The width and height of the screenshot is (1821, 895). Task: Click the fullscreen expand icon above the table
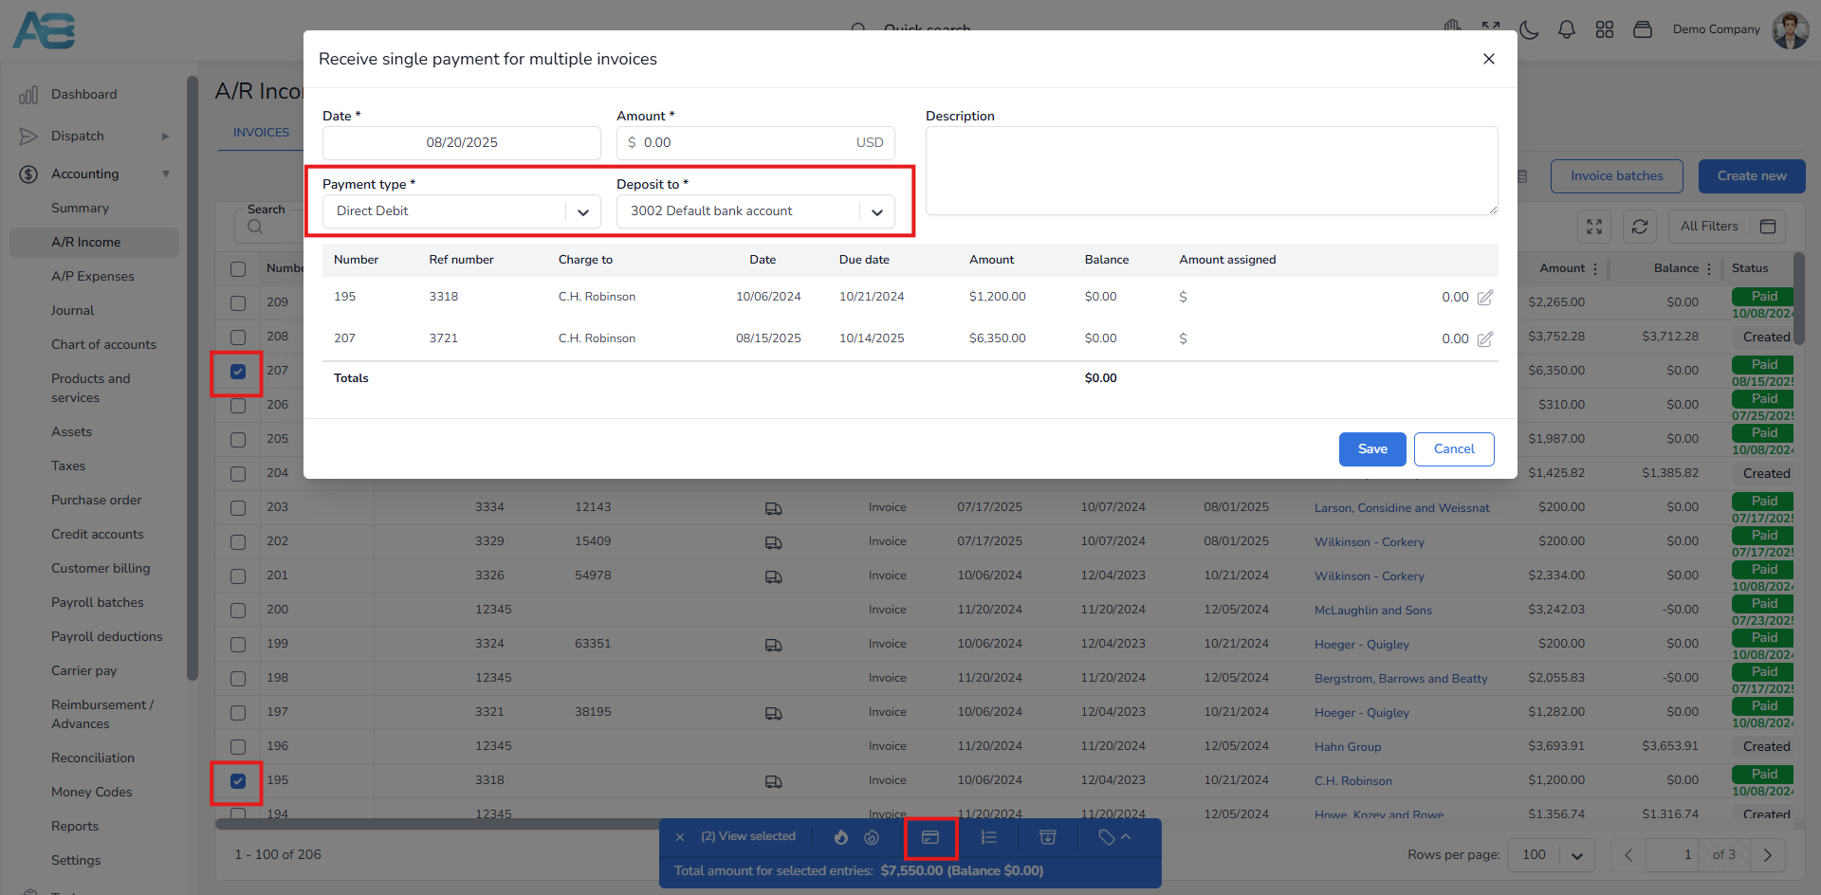click(1594, 227)
